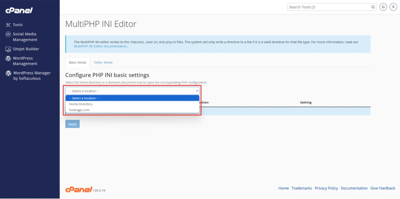Click the search magnifier icon
The height and width of the screenshot is (199, 400).
tap(373, 7)
